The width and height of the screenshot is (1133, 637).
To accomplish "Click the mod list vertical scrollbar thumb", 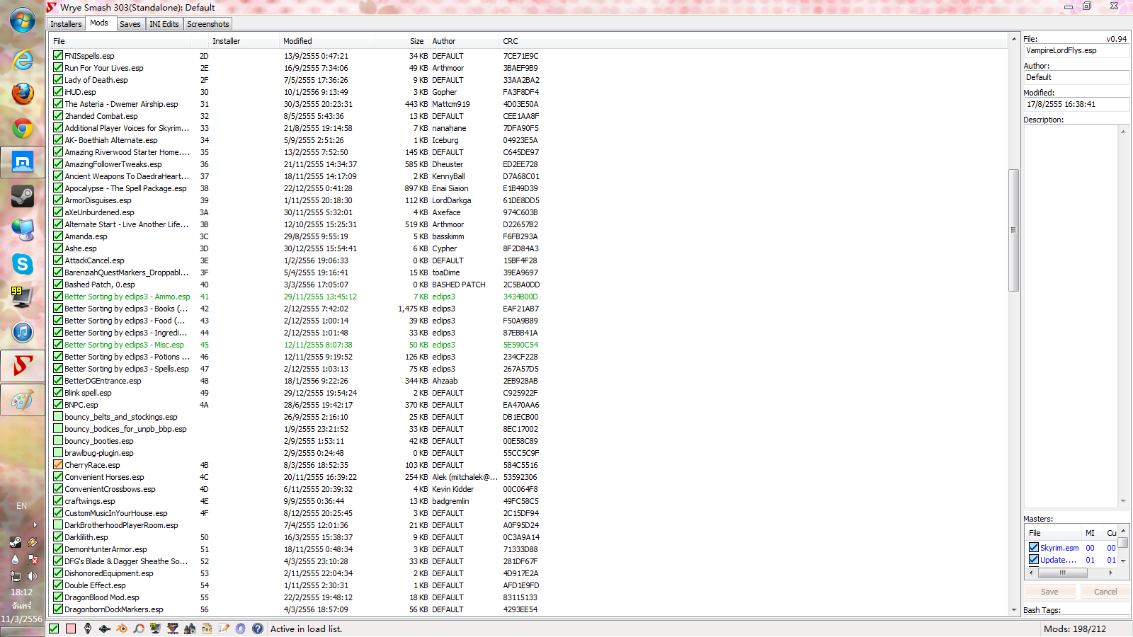I will coord(1014,230).
